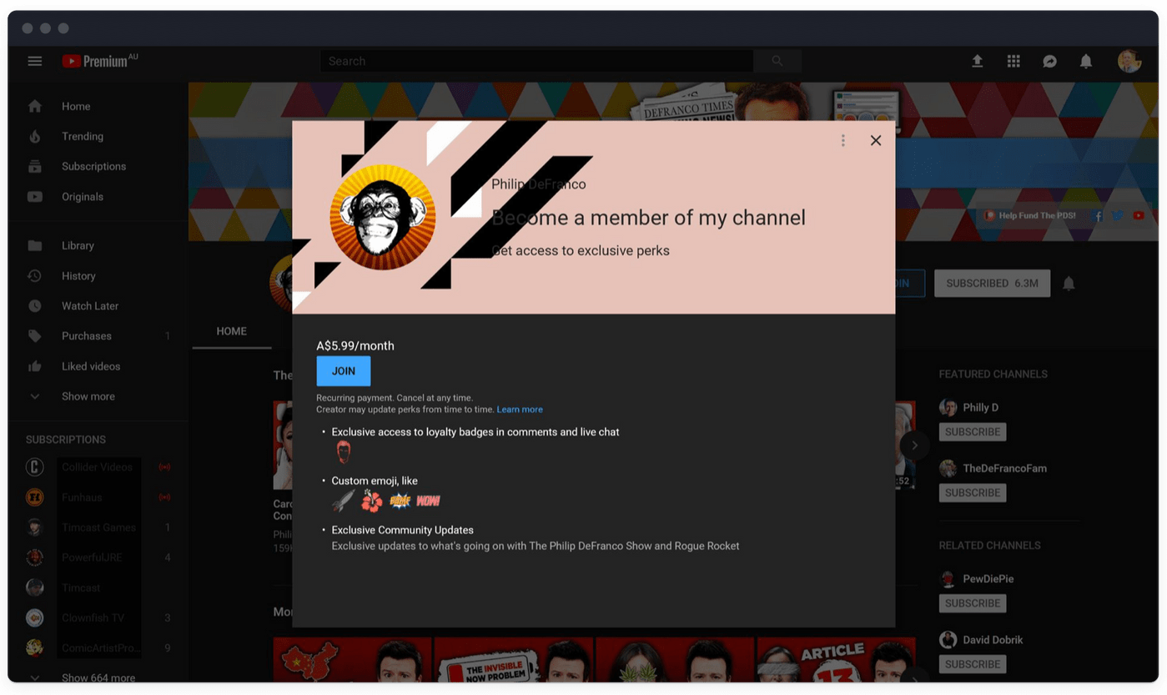Open Twitter icon on channel banner
The image size is (1167, 695).
1118,215
